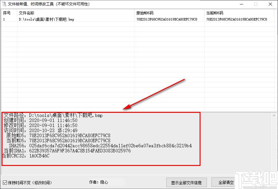Click the 当前MD5 line in info panel
278x189 pixels.
[x=58, y=141]
